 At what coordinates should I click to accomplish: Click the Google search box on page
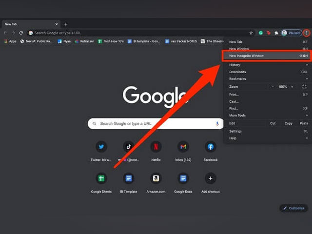coord(156,123)
